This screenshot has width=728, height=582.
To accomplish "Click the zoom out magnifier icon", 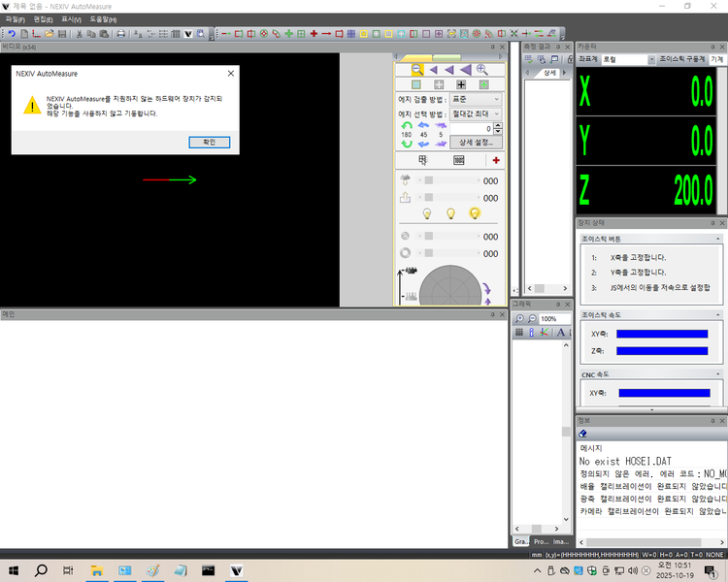I will point(416,69).
